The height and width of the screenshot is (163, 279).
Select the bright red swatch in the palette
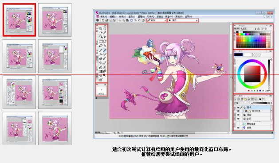[x=237, y=34]
